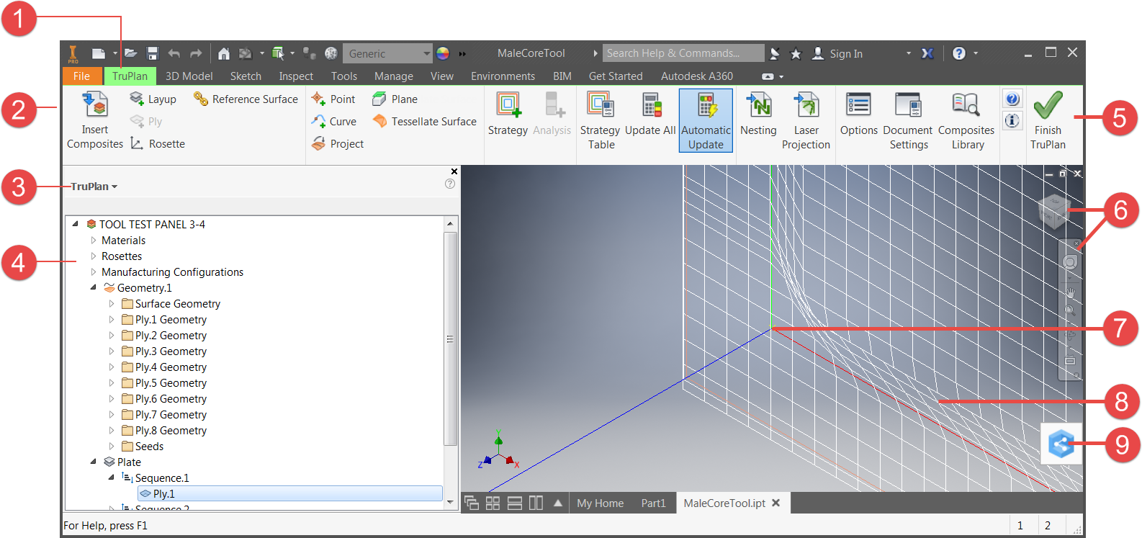Switch to the 3D Model tab

(189, 76)
